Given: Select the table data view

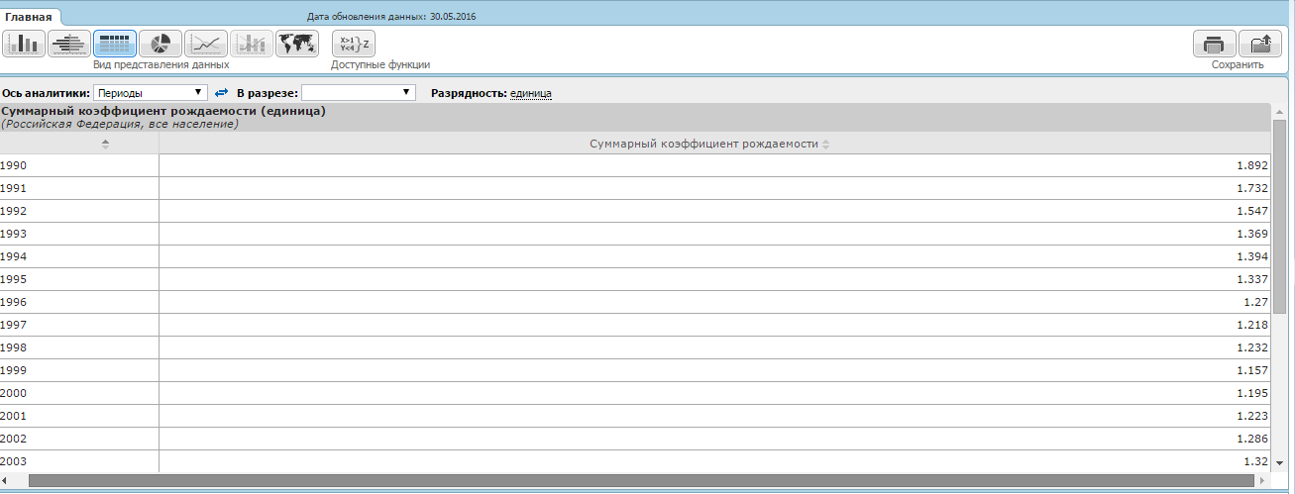Looking at the screenshot, I should 115,44.
